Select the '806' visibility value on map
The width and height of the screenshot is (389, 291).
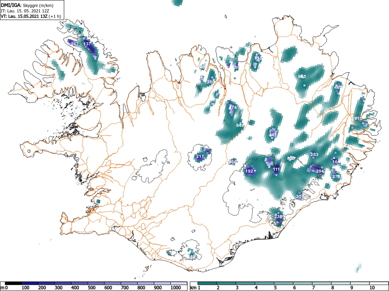point(291,158)
